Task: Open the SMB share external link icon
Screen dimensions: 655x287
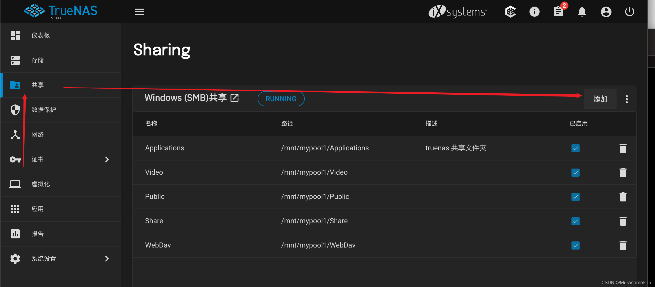Action: click(234, 98)
